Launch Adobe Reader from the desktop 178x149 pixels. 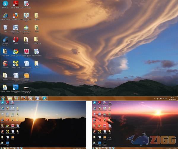(16, 4)
